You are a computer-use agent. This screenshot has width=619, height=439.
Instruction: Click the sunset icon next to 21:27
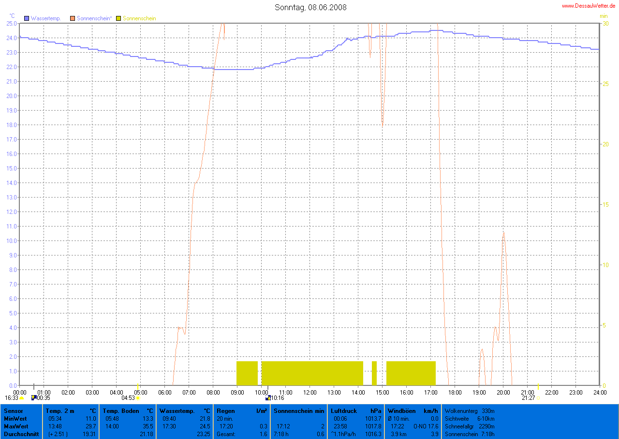pyautogui.click(x=538, y=398)
